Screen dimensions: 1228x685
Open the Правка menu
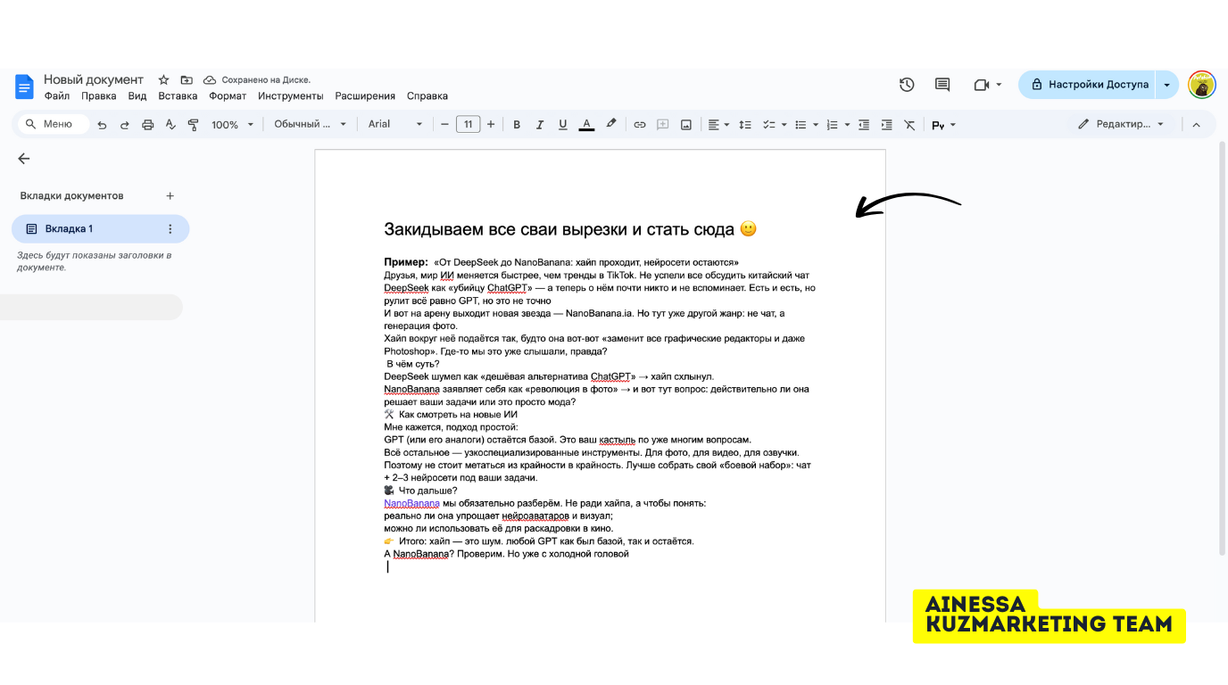tap(98, 96)
